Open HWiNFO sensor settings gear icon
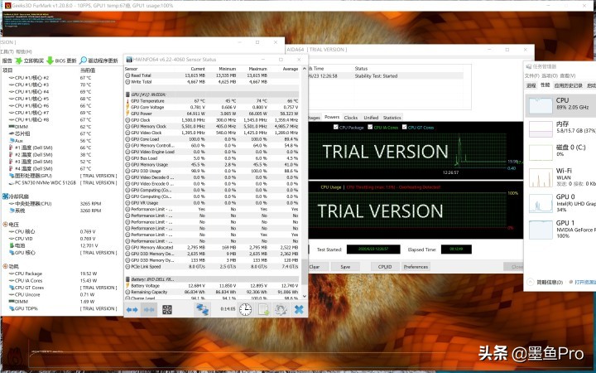This screenshot has height=373, width=596. tap(281, 309)
